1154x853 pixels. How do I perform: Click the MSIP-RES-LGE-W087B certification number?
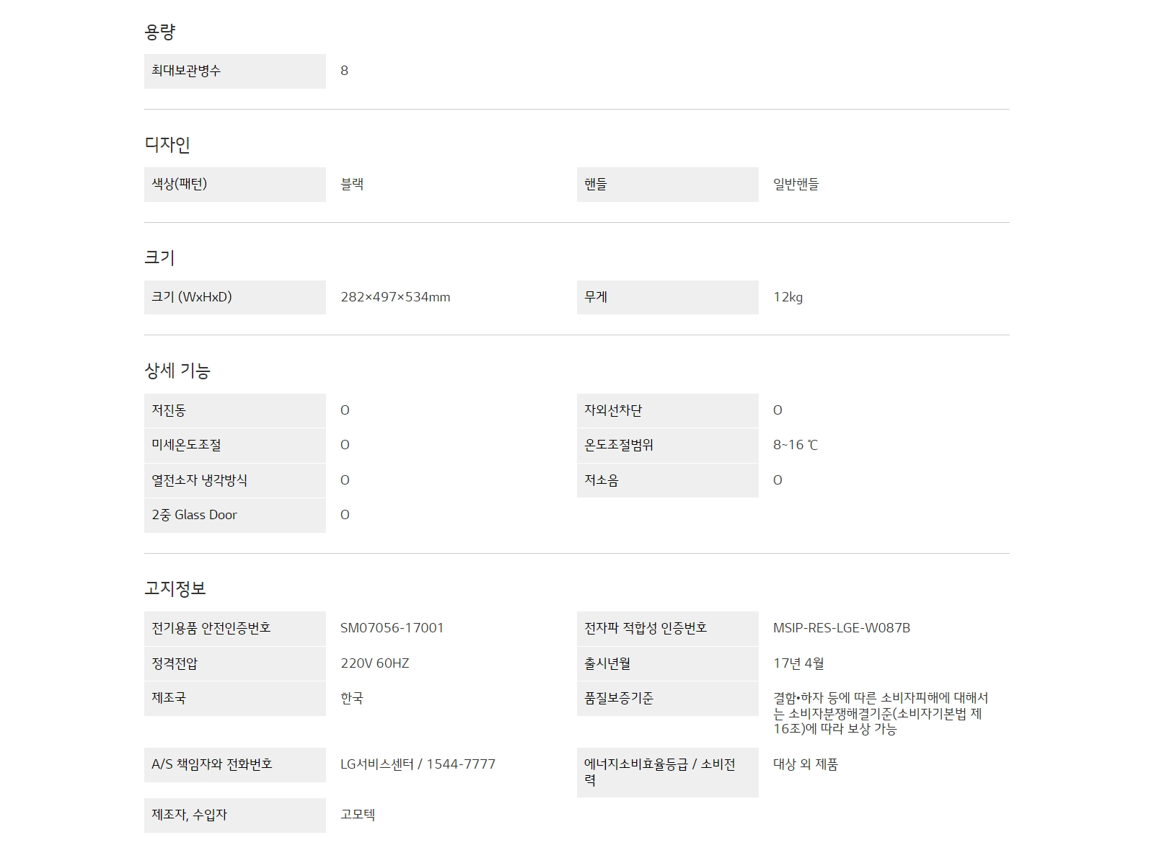pyautogui.click(x=841, y=628)
